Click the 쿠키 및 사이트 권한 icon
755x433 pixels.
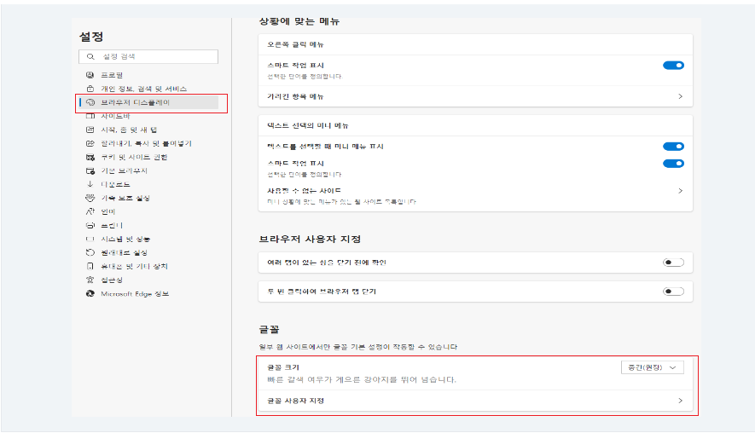[90, 157]
